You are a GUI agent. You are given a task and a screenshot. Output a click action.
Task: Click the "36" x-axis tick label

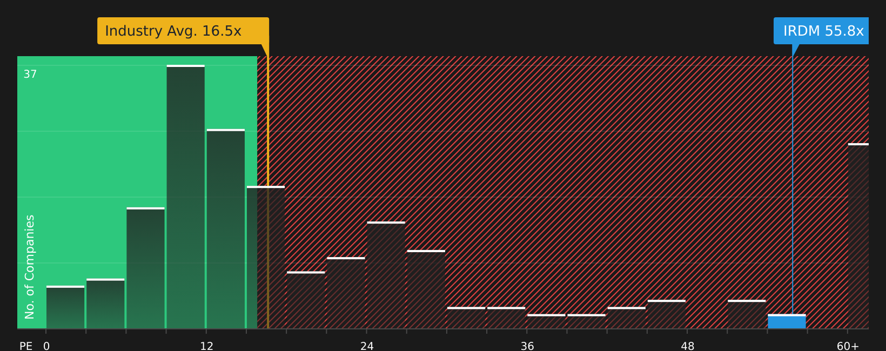pos(527,346)
